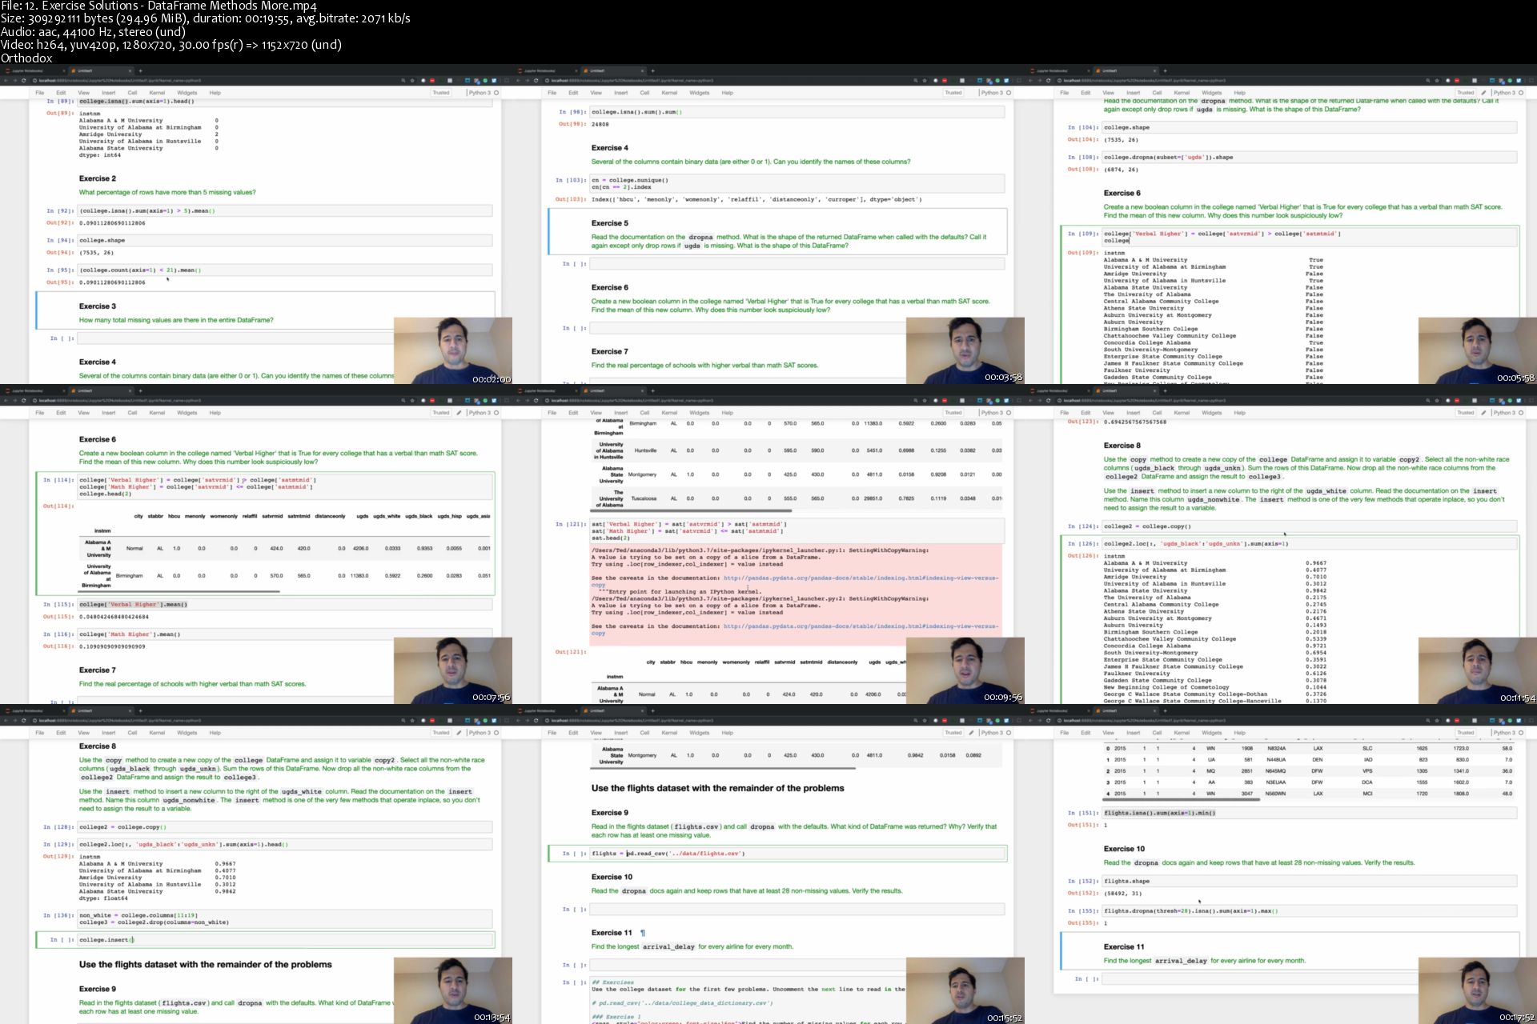Click the browser reload icon in the 00:02:00 frame
1537x1024 pixels.
tap(24, 81)
